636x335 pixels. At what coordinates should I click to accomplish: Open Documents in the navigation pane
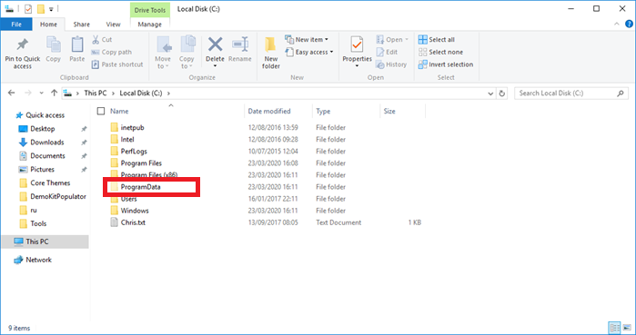click(x=47, y=156)
